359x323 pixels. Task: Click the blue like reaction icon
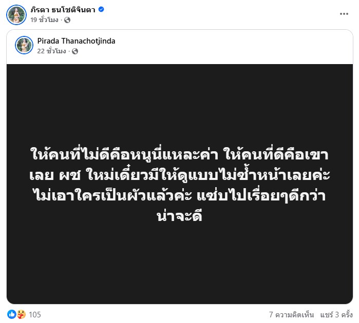[11, 314]
